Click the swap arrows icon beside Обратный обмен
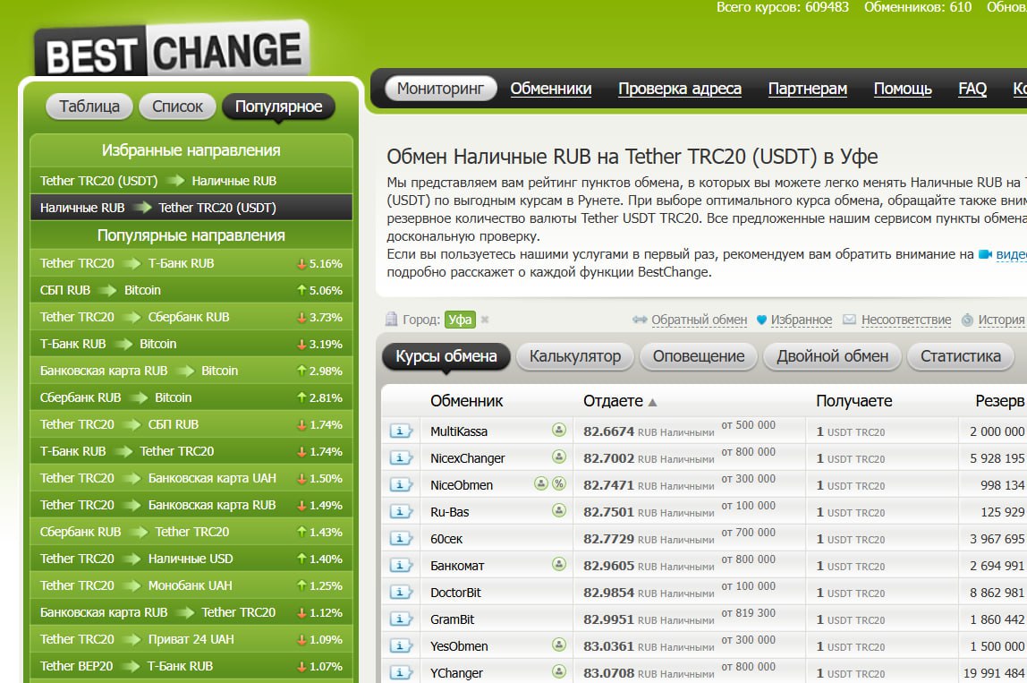1027x683 pixels. point(640,320)
